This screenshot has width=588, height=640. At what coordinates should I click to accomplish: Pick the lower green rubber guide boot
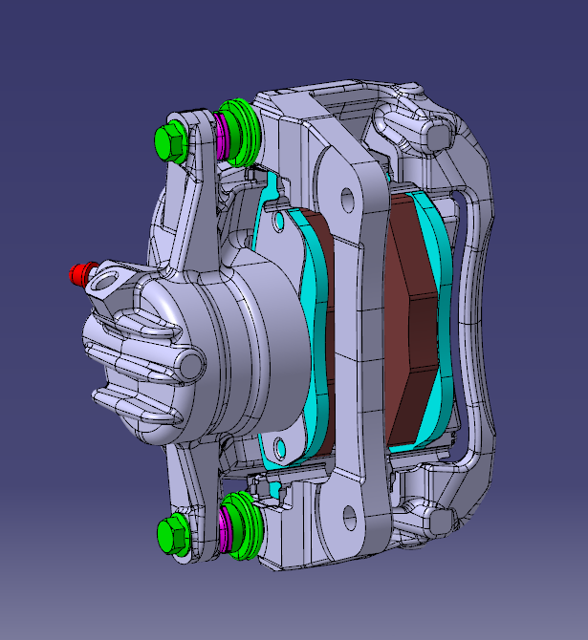pyautogui.click(x=244, y=525)
